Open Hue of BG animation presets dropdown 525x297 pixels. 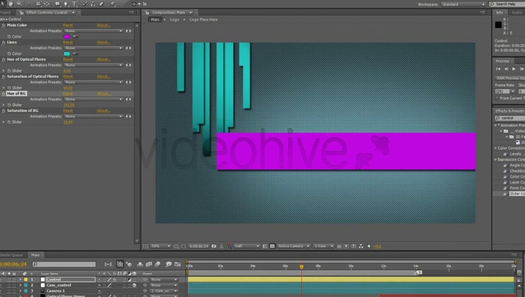pyautogui.click(x=94, y=99)
